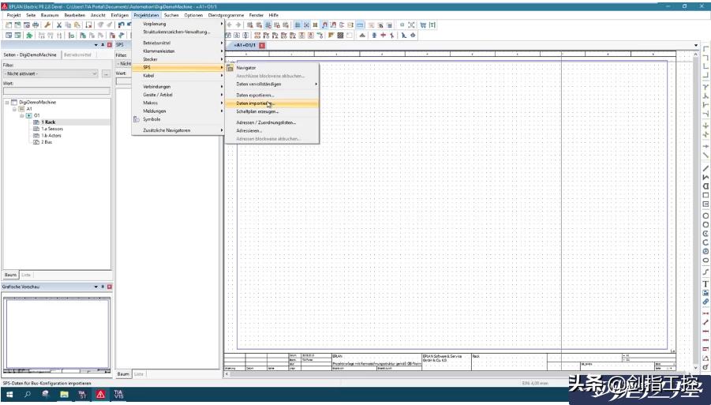Image resolution: width=711 pixels, height=405 pixels.
Task: Pin the Seiten navigator panel
Action: coord(103,45)
